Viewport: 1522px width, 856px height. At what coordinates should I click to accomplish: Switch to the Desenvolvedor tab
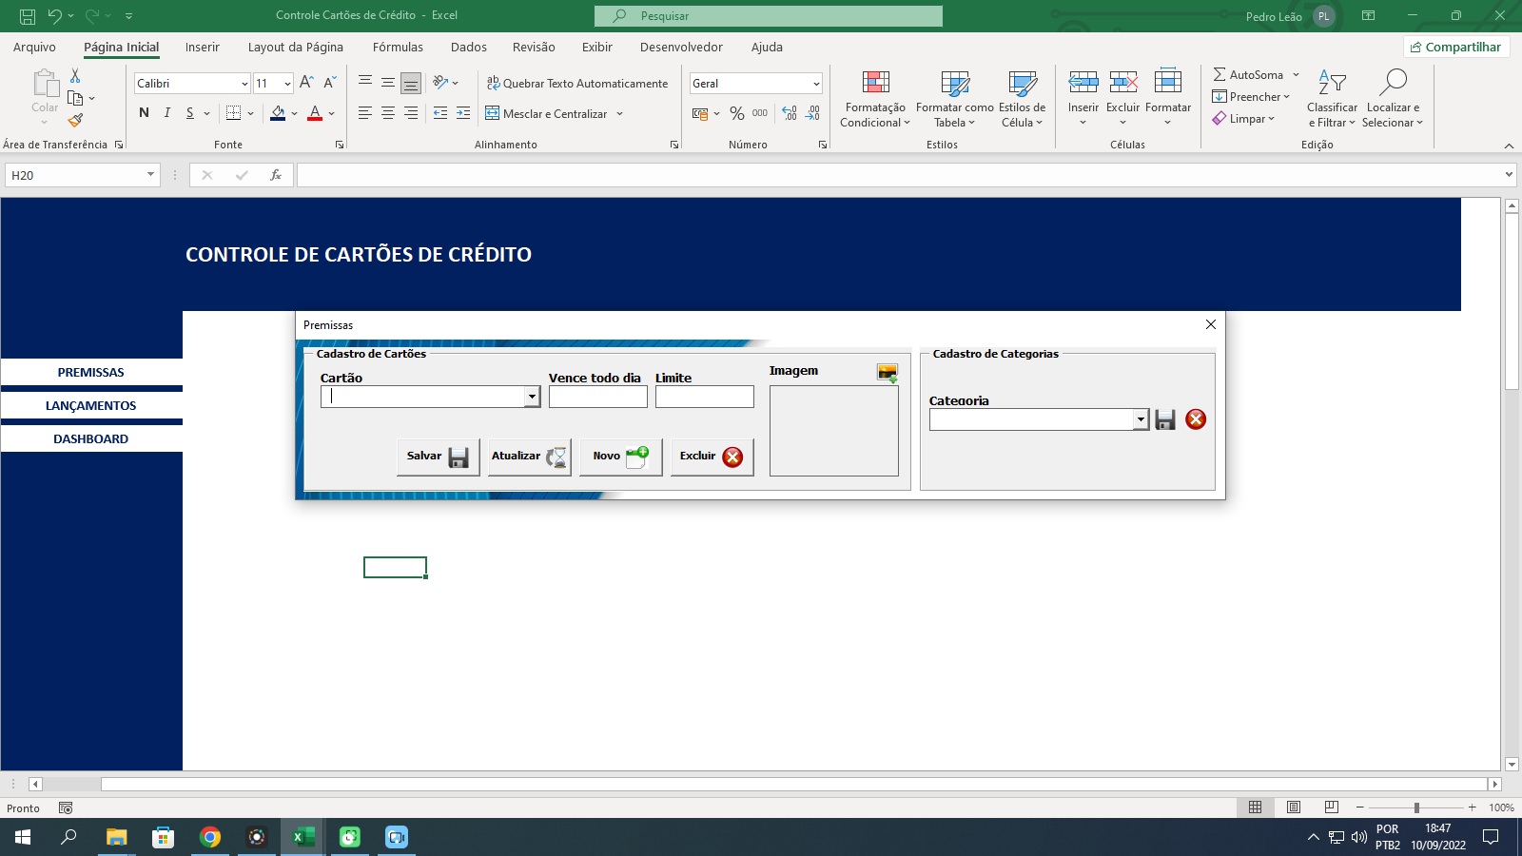pyautogui.click(x=681, y=47)
